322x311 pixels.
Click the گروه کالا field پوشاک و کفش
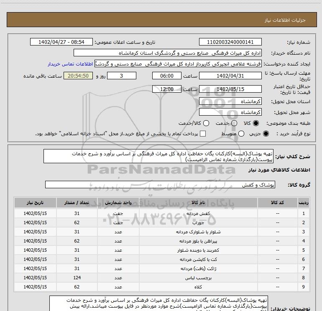pos(160,185)
